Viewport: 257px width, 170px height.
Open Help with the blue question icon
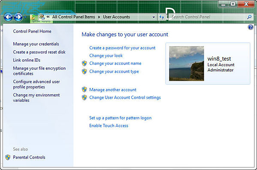point(251,27)
